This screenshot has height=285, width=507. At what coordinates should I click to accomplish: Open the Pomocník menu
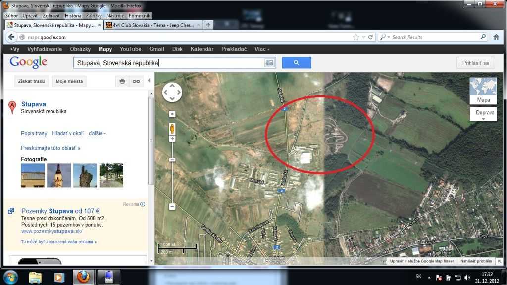pyautogui.click(x=139, y=15)
